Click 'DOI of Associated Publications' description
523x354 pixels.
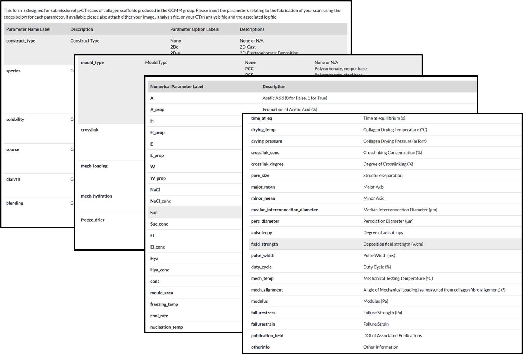392,336
